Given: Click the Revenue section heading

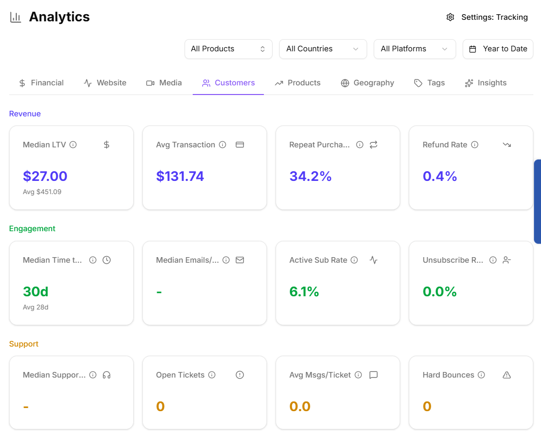Looking at the screenshot, I should 25,114.
